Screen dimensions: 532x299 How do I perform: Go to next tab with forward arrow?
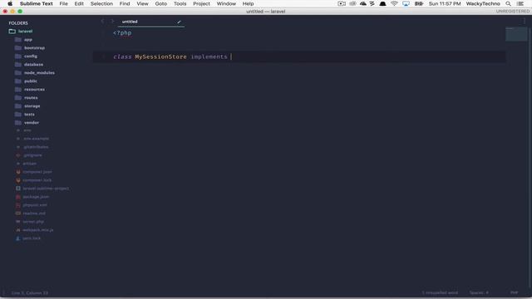pyautogui.click(x=112, y=22)
